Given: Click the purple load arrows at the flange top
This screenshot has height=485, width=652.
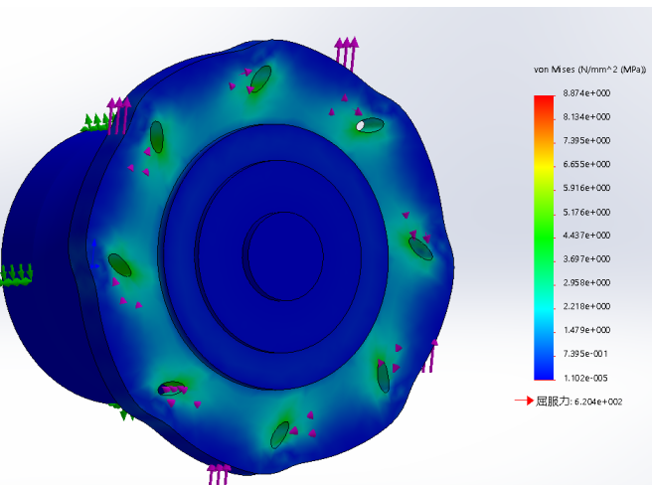Looking at the screenshot, I should click(x=346, y=54).
